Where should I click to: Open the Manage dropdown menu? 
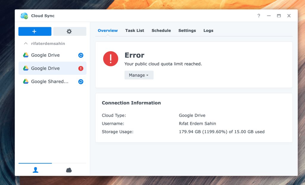click(139, 75)
